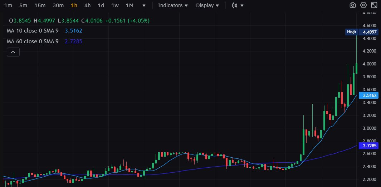The image size is (381, 187).
Task: Switch to 1M monthly interval
Action: tap(130, 5)
